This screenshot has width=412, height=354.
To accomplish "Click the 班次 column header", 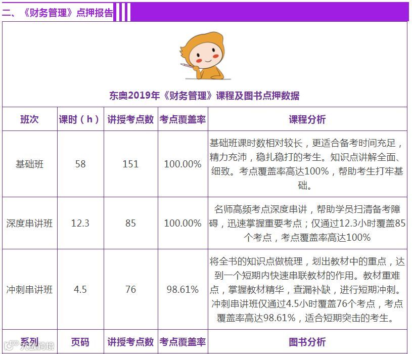I will click(29, 119).
